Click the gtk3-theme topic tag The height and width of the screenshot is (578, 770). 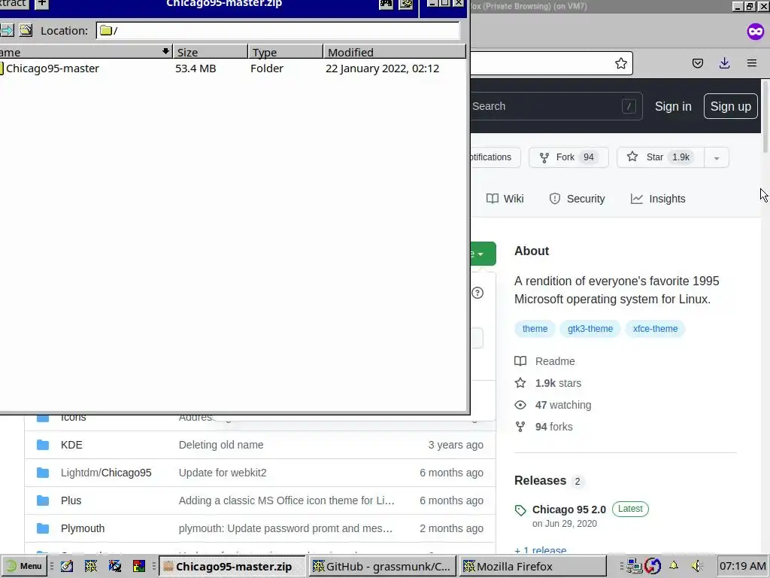tap(590, 329)
